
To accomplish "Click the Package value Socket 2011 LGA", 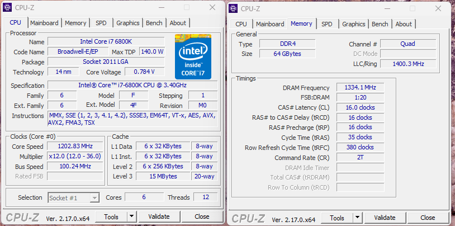I will tap(106, 62).
